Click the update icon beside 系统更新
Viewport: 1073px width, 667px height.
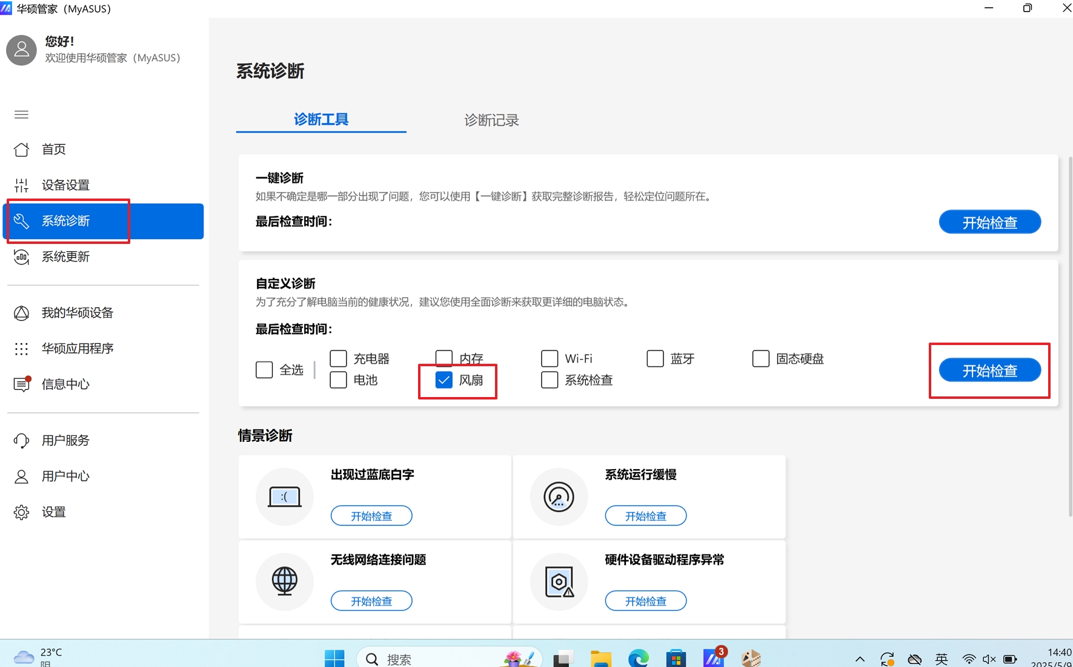pyautogui.click(x=21, y=257)
